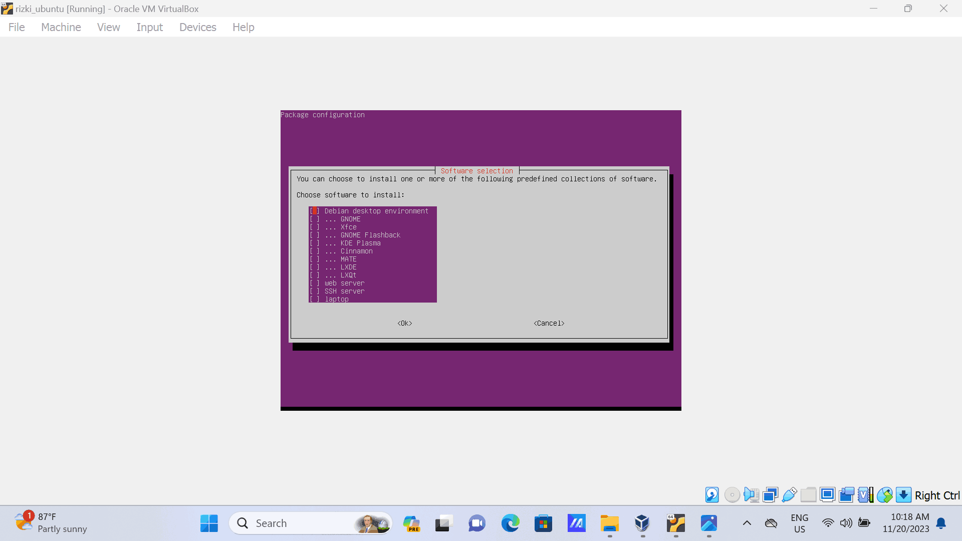Click the optical disc drive indicator icon

coord(732,495)
